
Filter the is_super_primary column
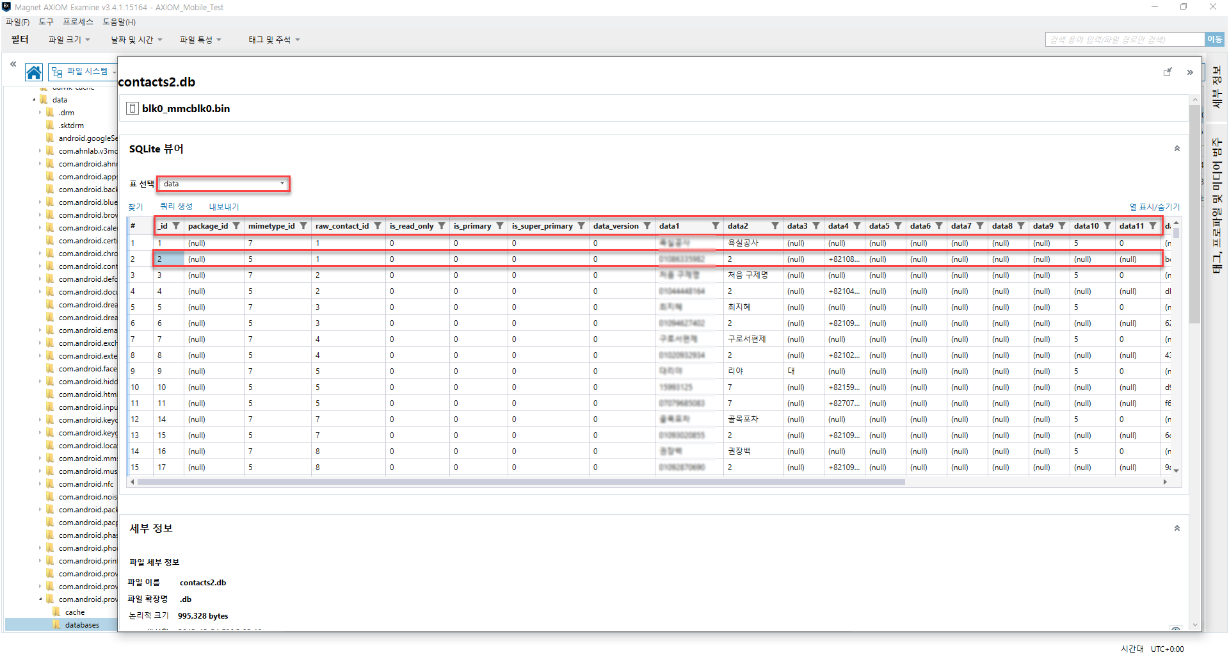pos(581,226)
